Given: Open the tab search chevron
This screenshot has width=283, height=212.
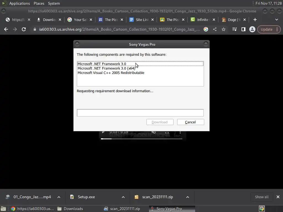Looking at the screenshot, I should pyautogui.click(x=276, y=20).
